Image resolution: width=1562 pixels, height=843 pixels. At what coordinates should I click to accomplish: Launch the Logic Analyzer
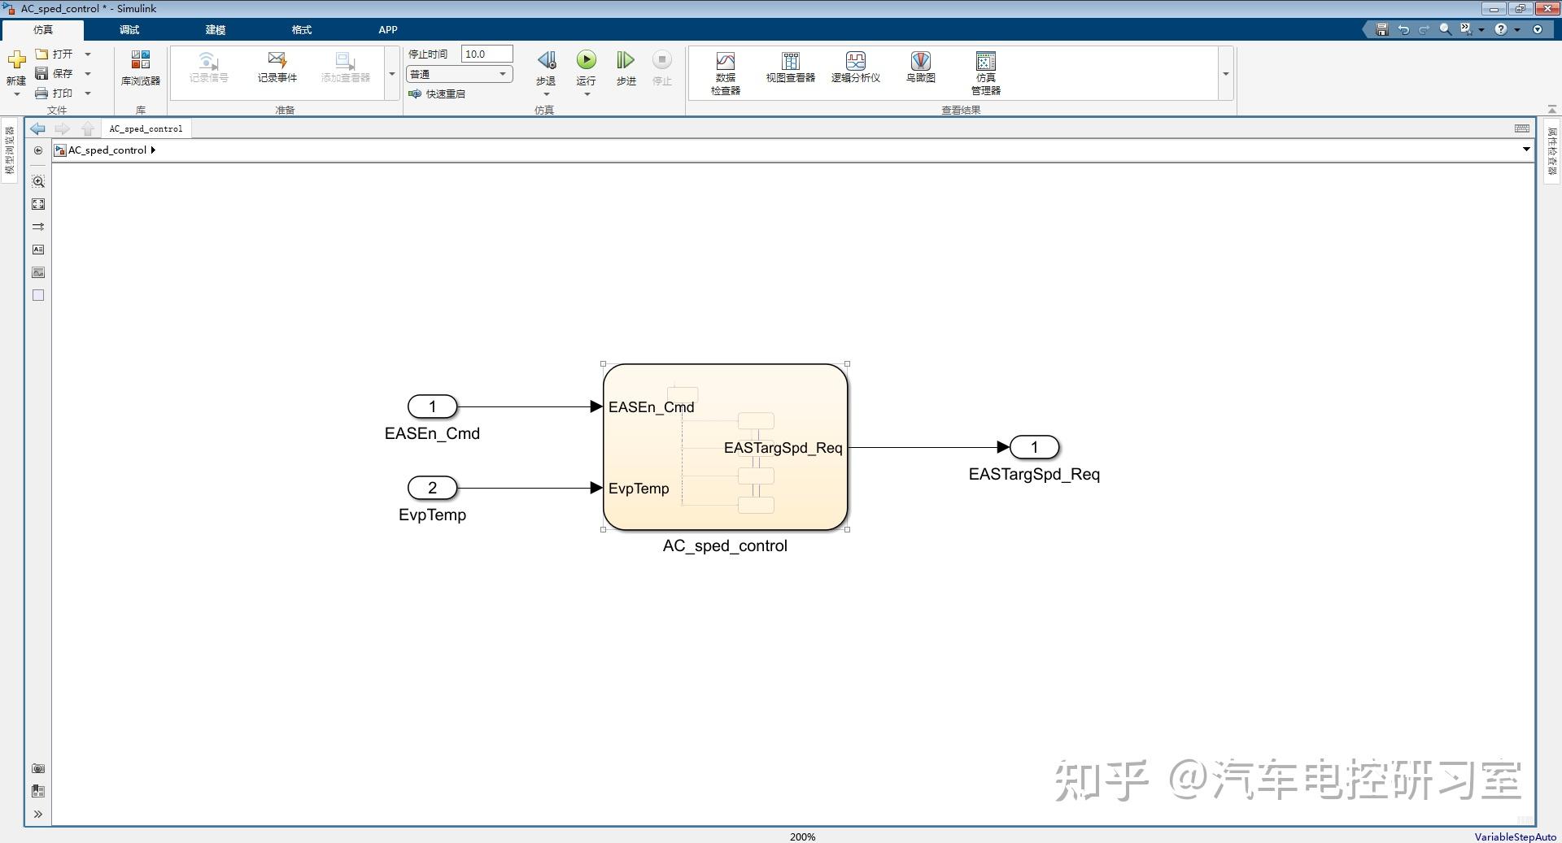pos(855,69)
